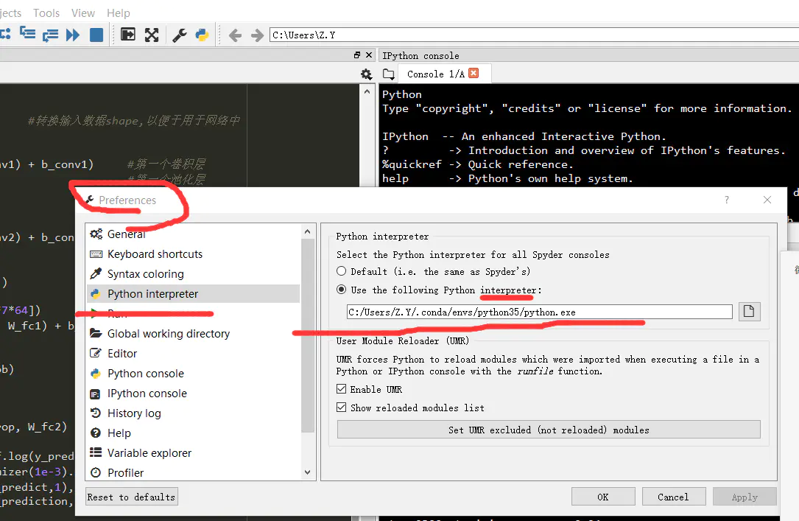Image resolution: width=799 pixels, height=521 pixels.
Task: Click the browse file icon for interpreter path
Action: click(x=748, y=311)
